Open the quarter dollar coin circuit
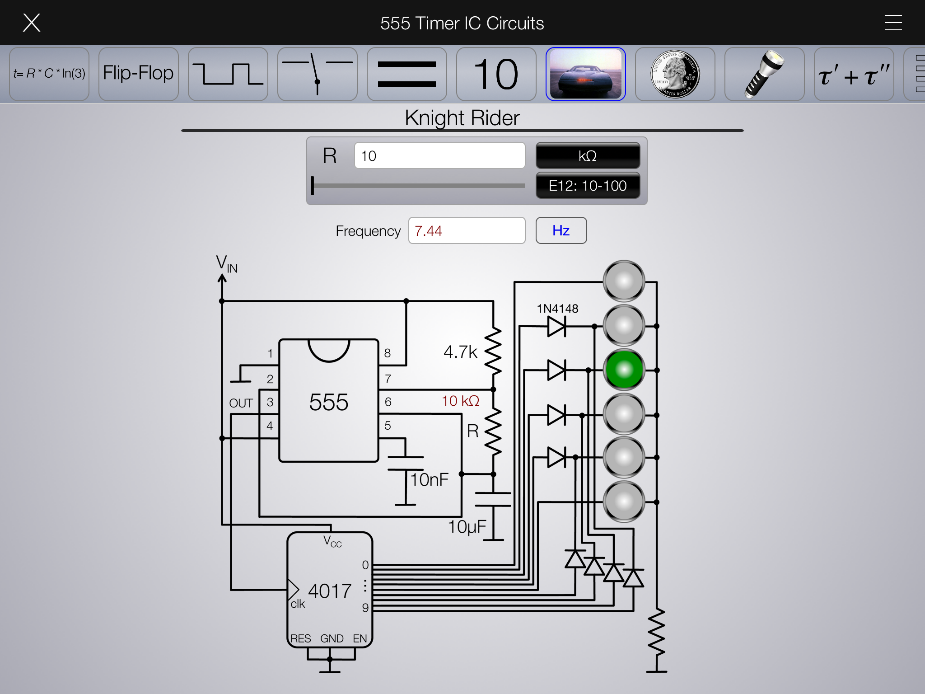This screenshot has width=925, height=694. [x=675, y=74]
